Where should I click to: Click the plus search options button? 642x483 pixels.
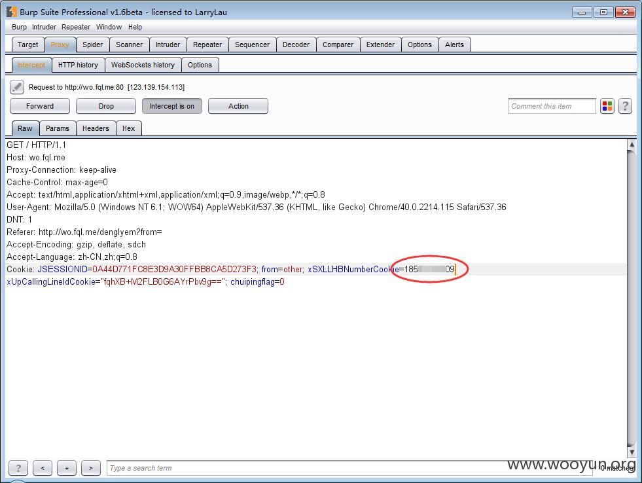click(x=67, y=468)
